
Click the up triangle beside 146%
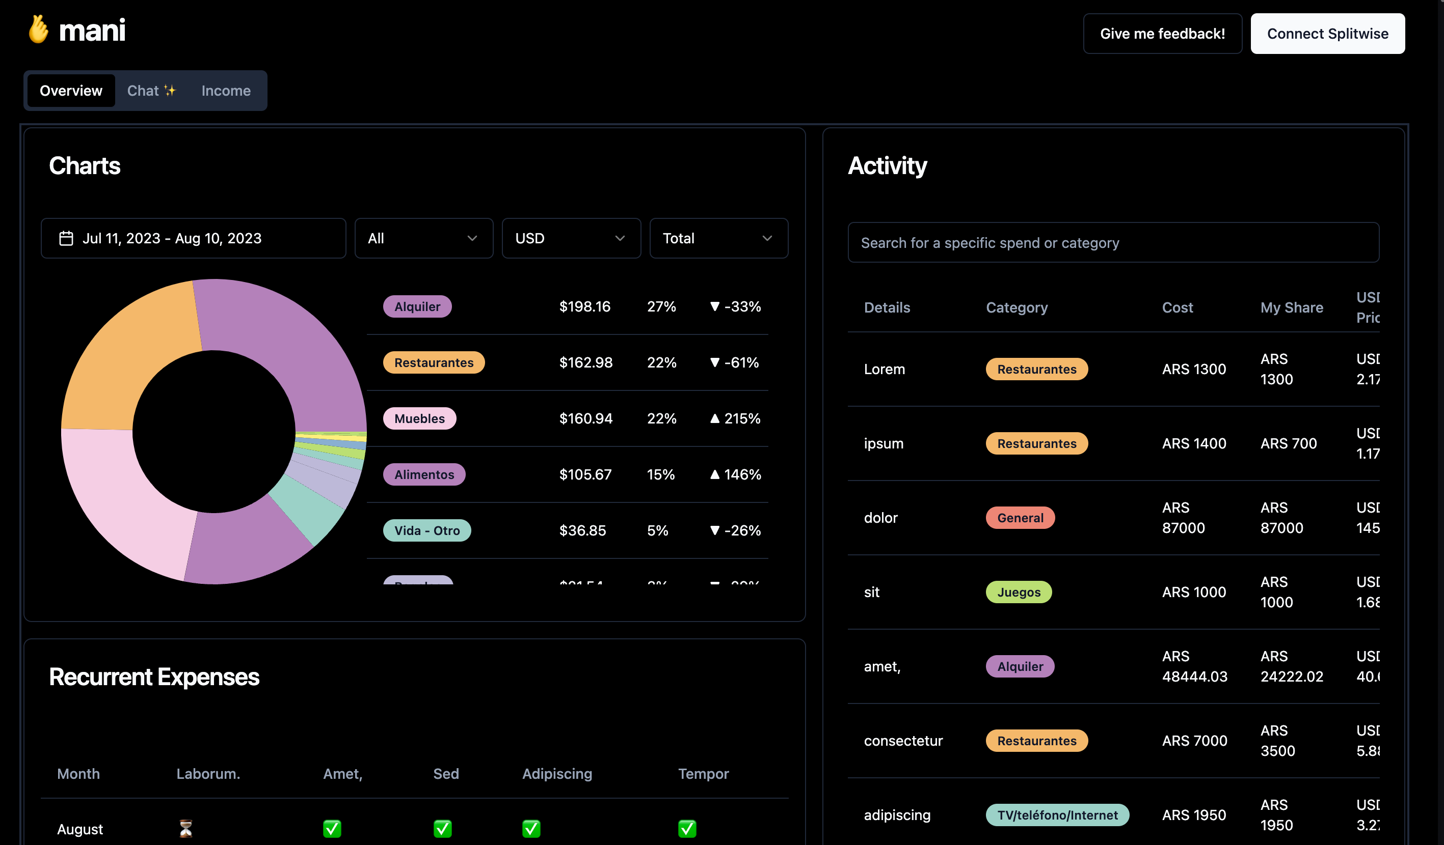pos(714,474)
